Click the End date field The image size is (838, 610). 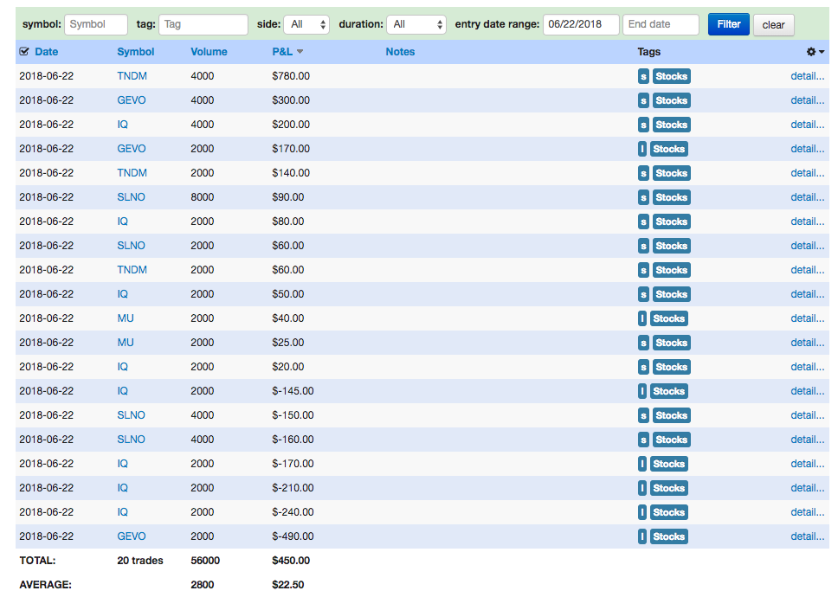pos(661,24)
